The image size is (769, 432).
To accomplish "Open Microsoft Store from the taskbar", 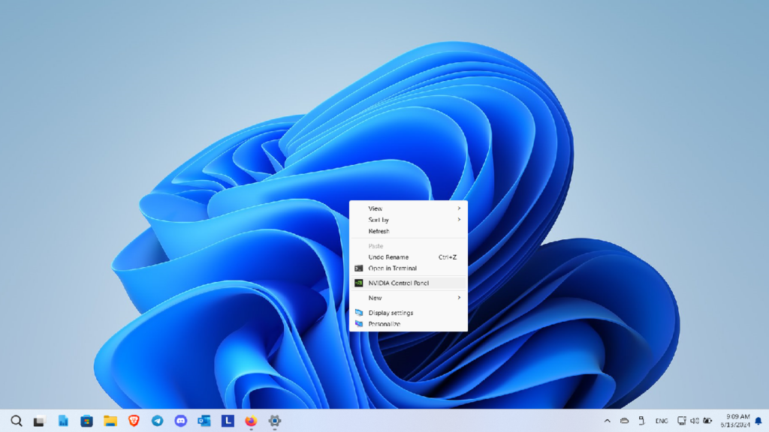I will pyautogui.click(x=86, y=421).
